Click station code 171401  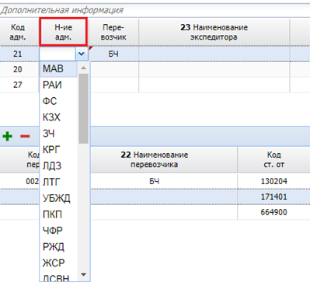click(273, 197)
